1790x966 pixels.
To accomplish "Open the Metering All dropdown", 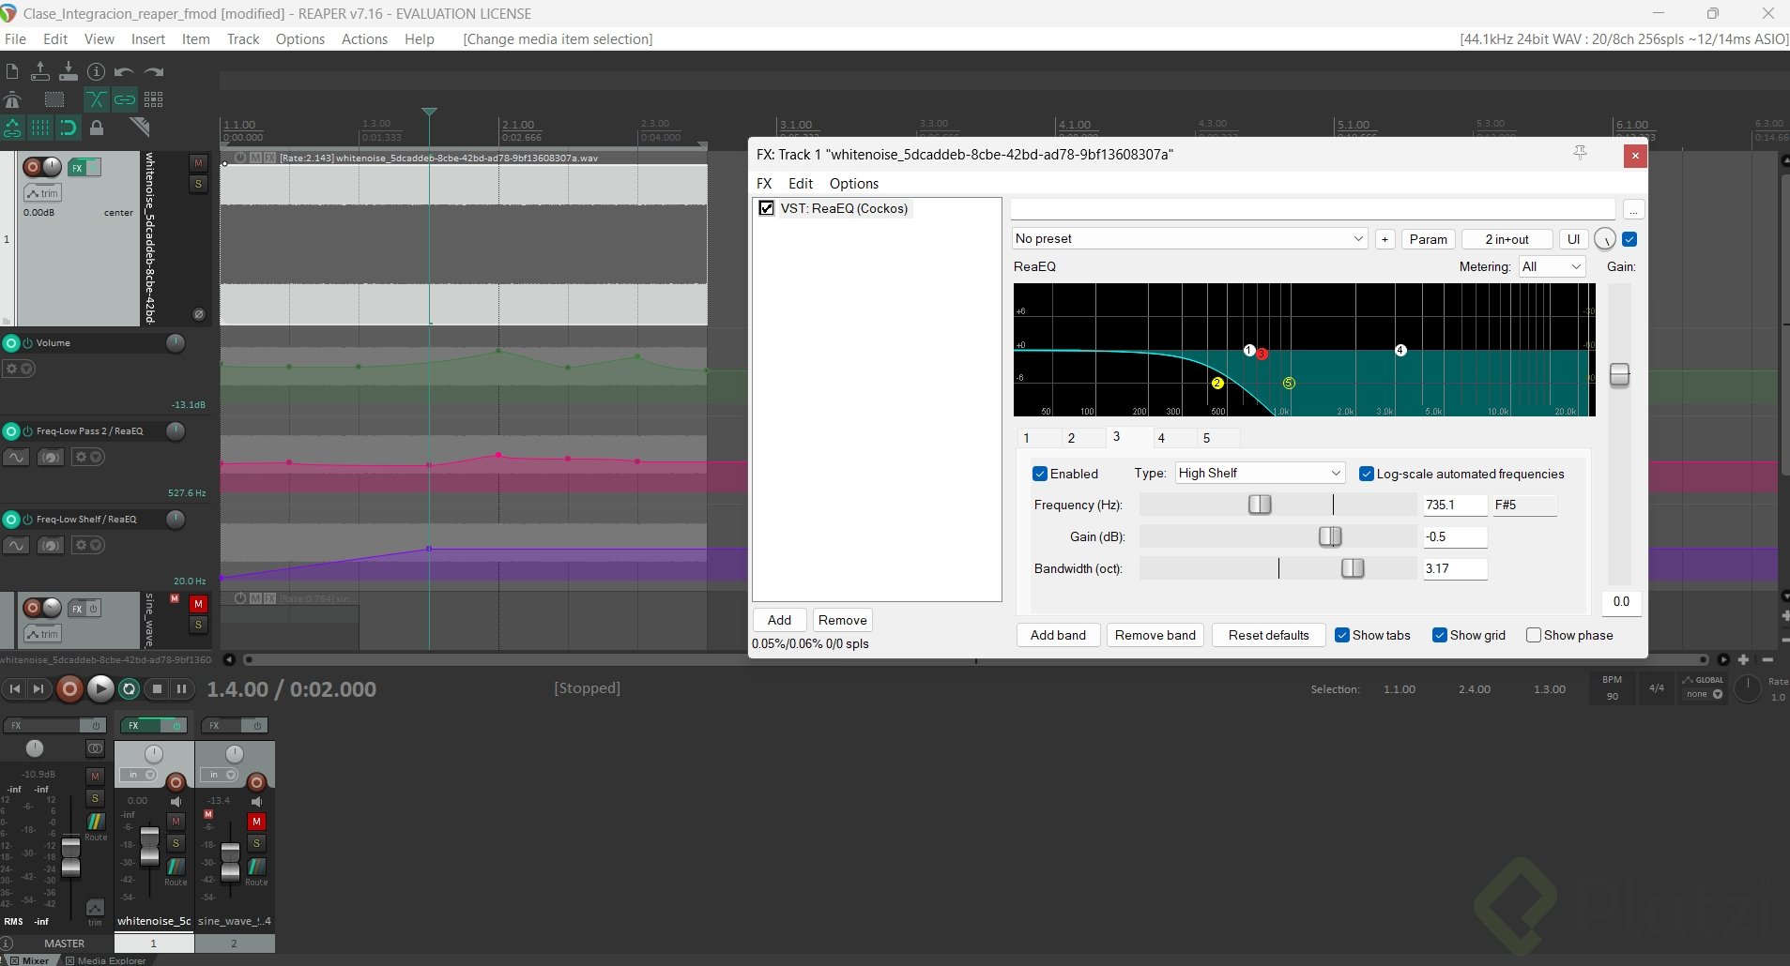I will click(1551, 267).
